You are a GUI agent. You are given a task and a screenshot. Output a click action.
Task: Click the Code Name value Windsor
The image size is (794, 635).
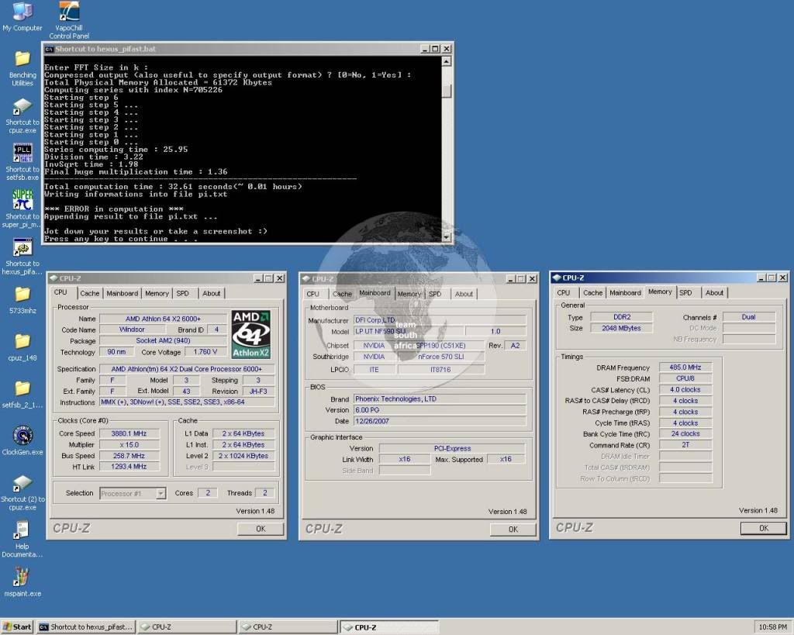(132, 330)
